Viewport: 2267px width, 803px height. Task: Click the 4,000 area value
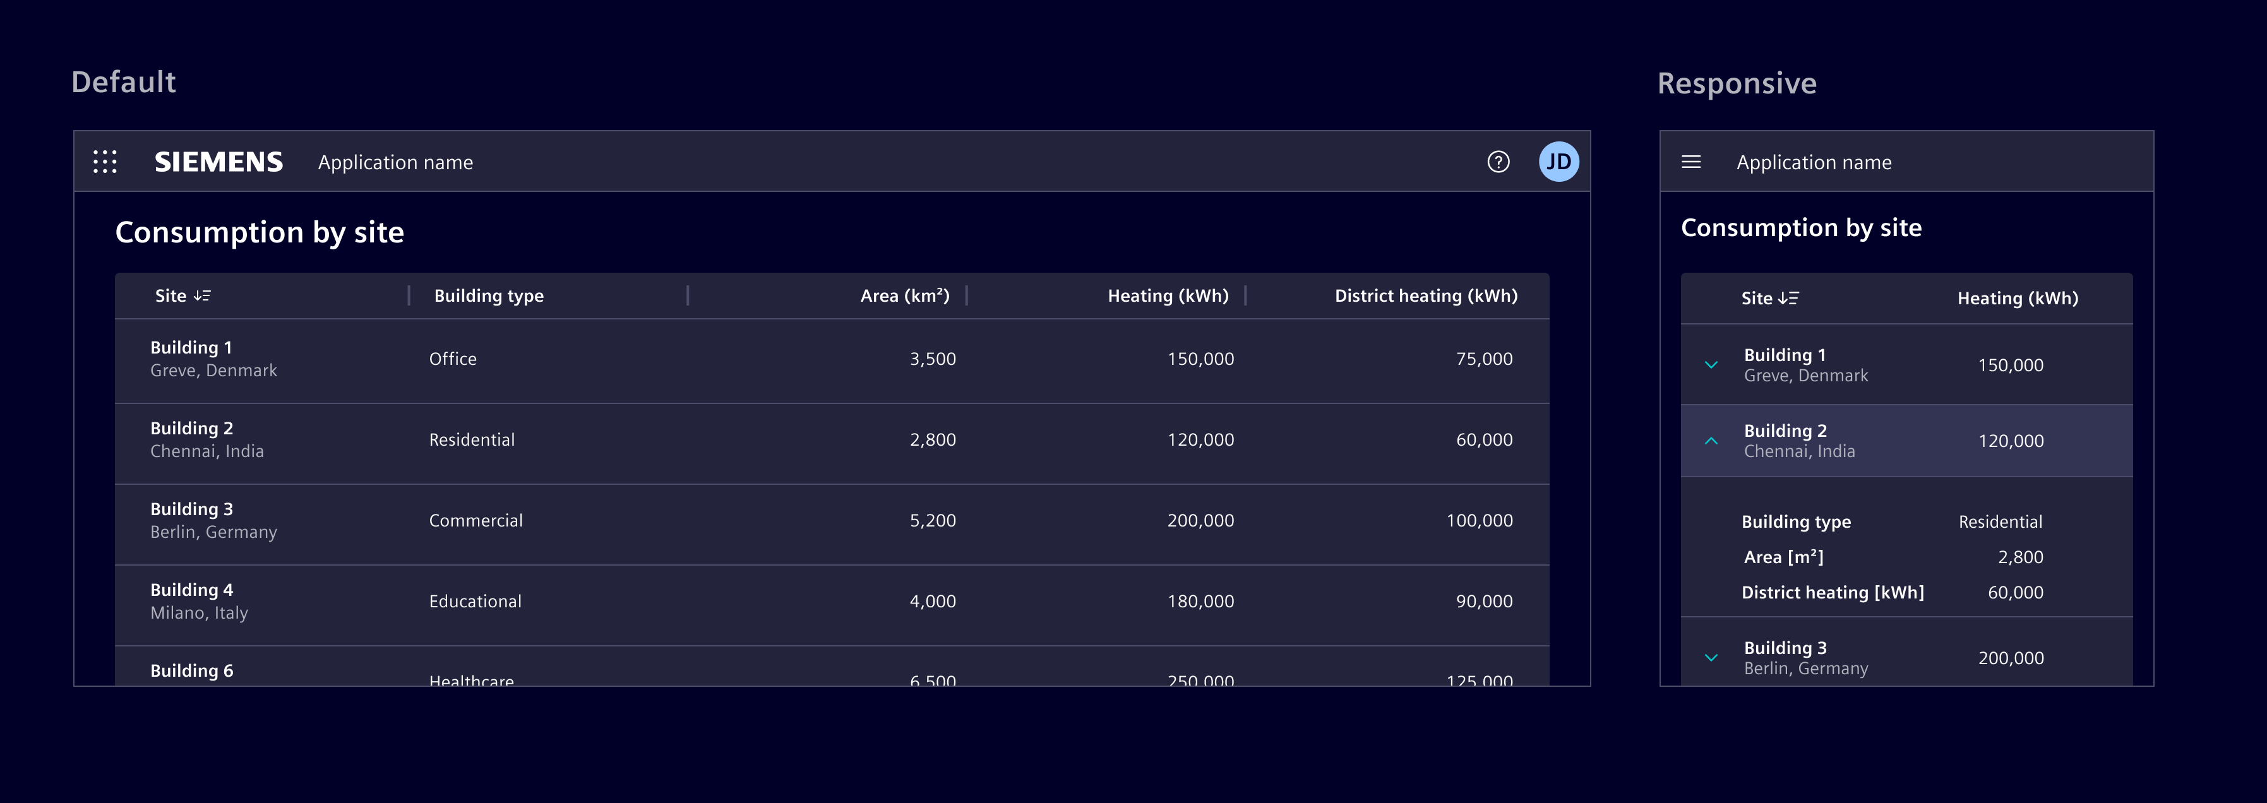click(932, 602)
